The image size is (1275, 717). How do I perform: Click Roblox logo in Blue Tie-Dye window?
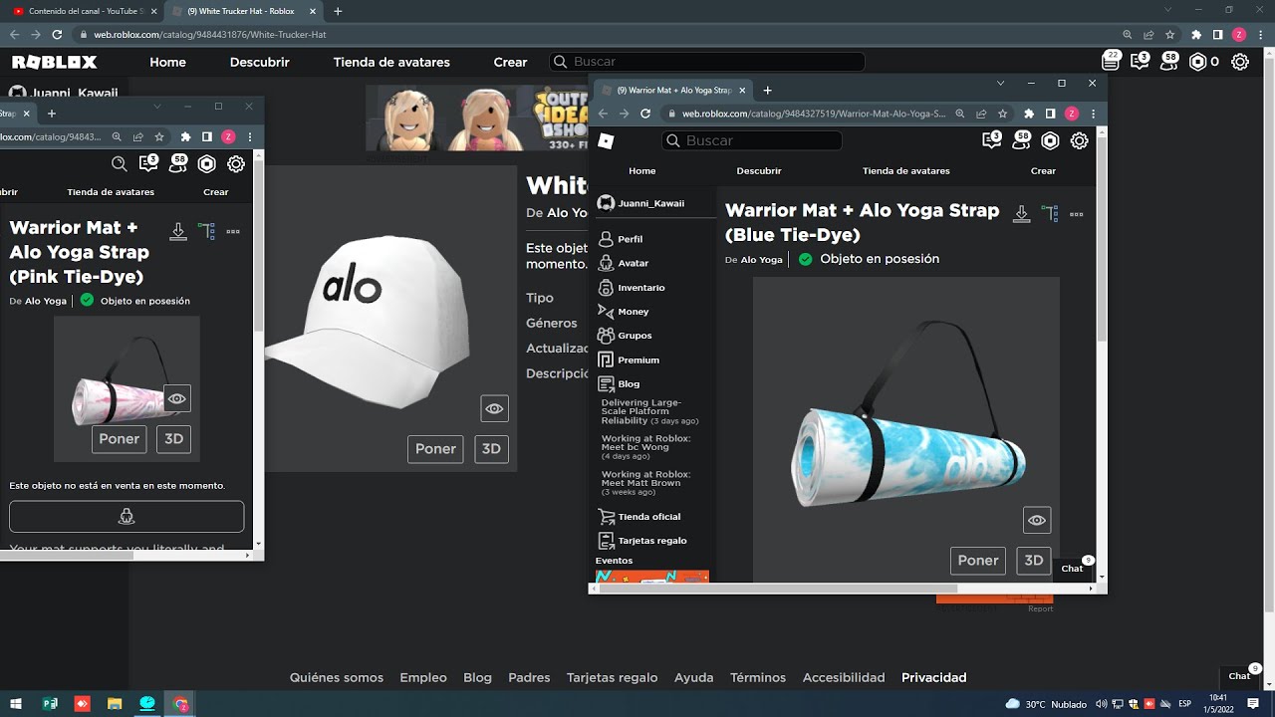(x=606, y=141)
